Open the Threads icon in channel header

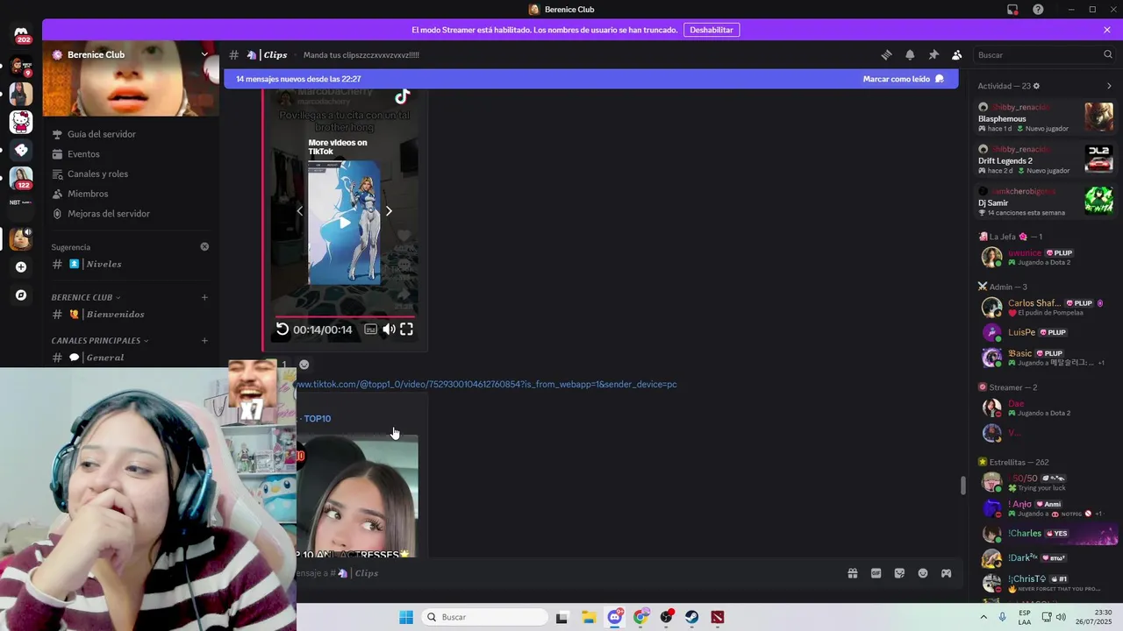(886, 54)
